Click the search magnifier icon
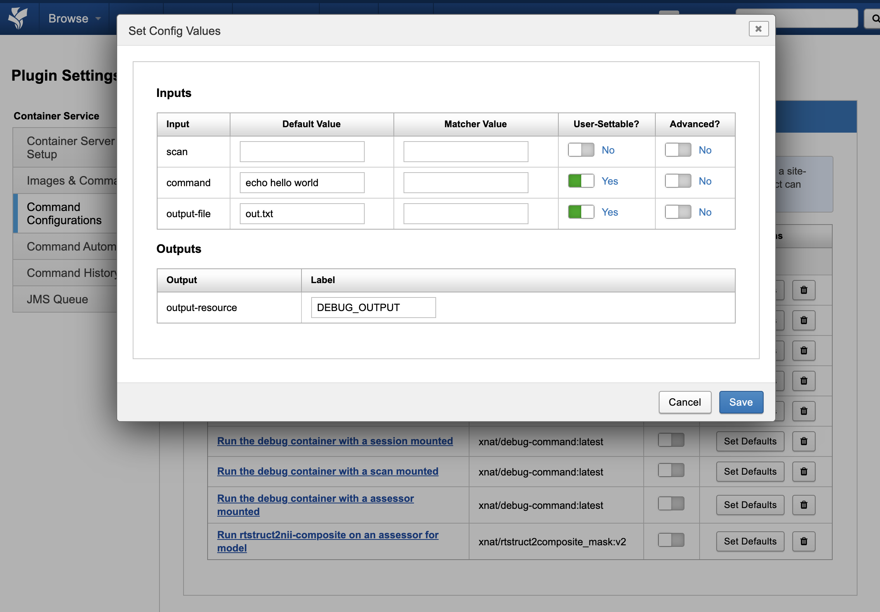 click(875, 19)
